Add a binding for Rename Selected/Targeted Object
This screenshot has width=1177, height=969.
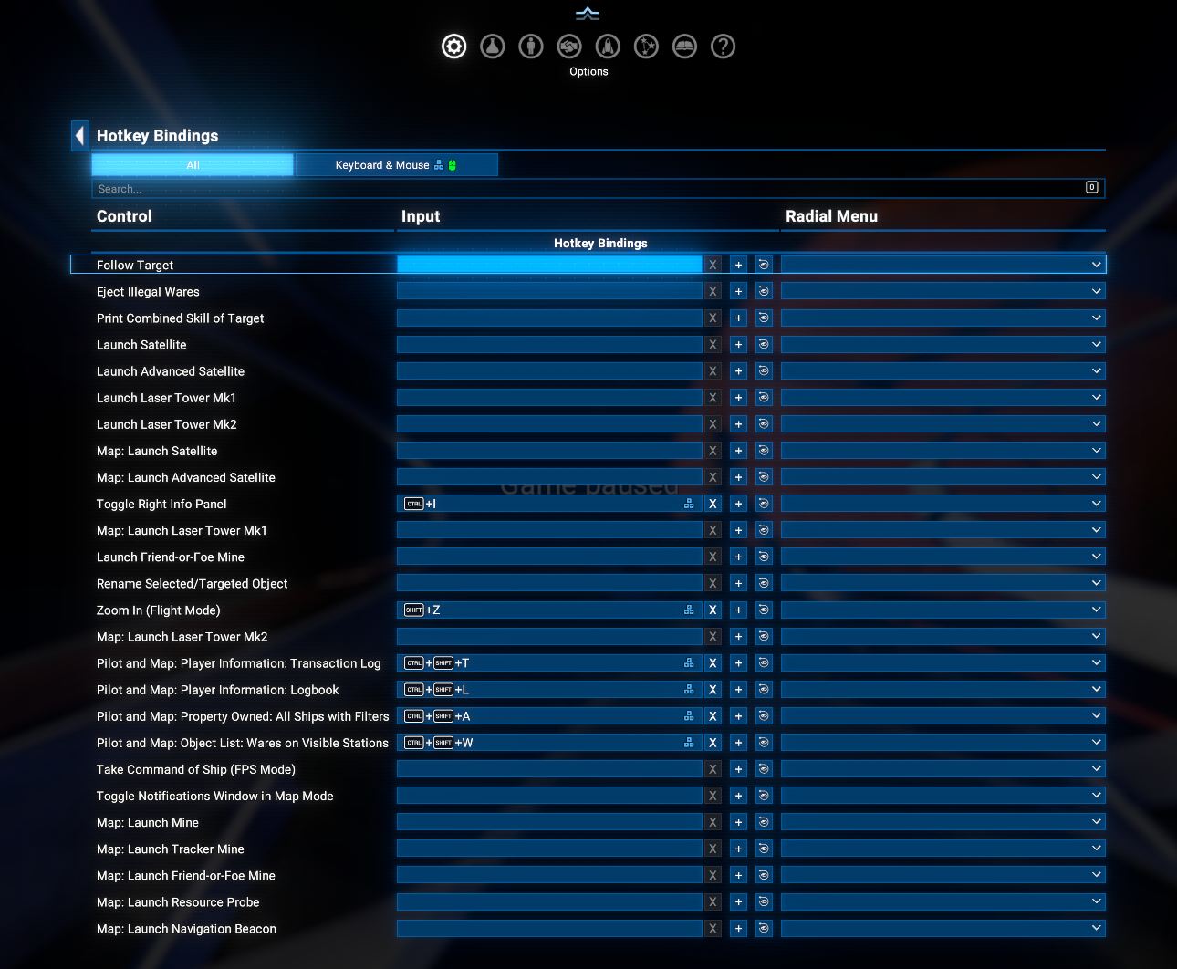pos(738,583)
